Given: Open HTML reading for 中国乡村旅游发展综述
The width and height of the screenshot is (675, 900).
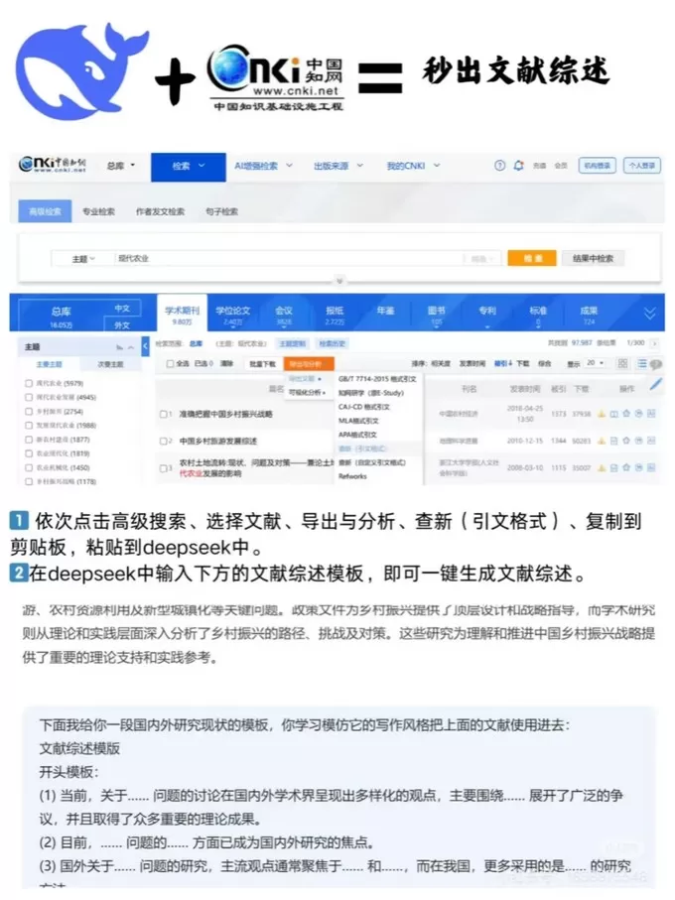Looking at the screenshot, I should tap(613, 441).
